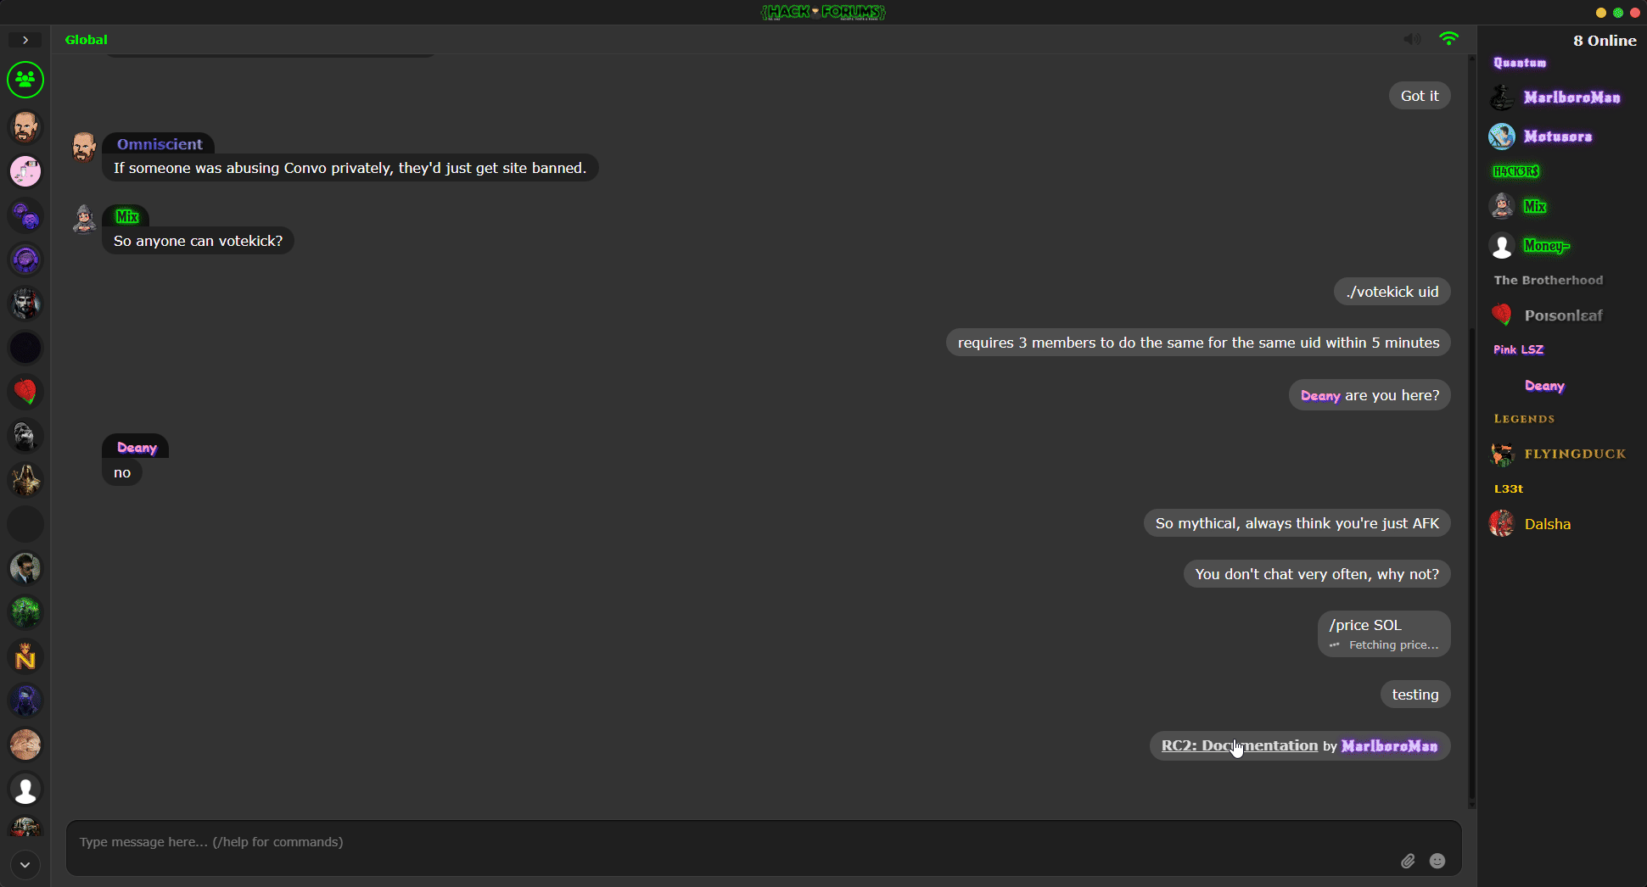The height and width of the screenshot is (887, 1647).
Task: Open the hooded golden figure avatar conversation
Action: point(25,480)
